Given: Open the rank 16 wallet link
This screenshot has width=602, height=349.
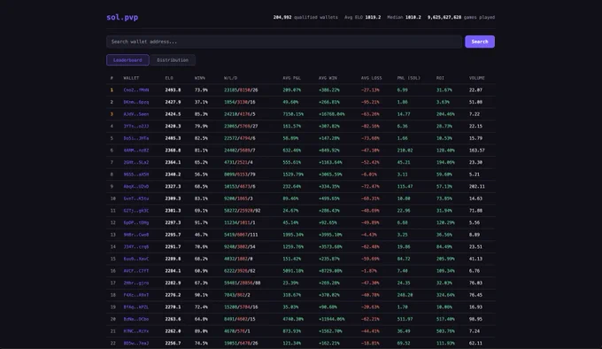Looking at the screenshot, I should 136,271.
